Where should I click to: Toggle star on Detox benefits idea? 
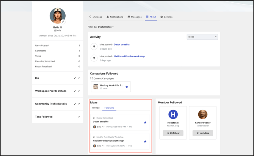point(145,123)
